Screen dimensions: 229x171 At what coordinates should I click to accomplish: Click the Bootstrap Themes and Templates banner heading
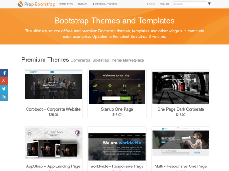114,21
